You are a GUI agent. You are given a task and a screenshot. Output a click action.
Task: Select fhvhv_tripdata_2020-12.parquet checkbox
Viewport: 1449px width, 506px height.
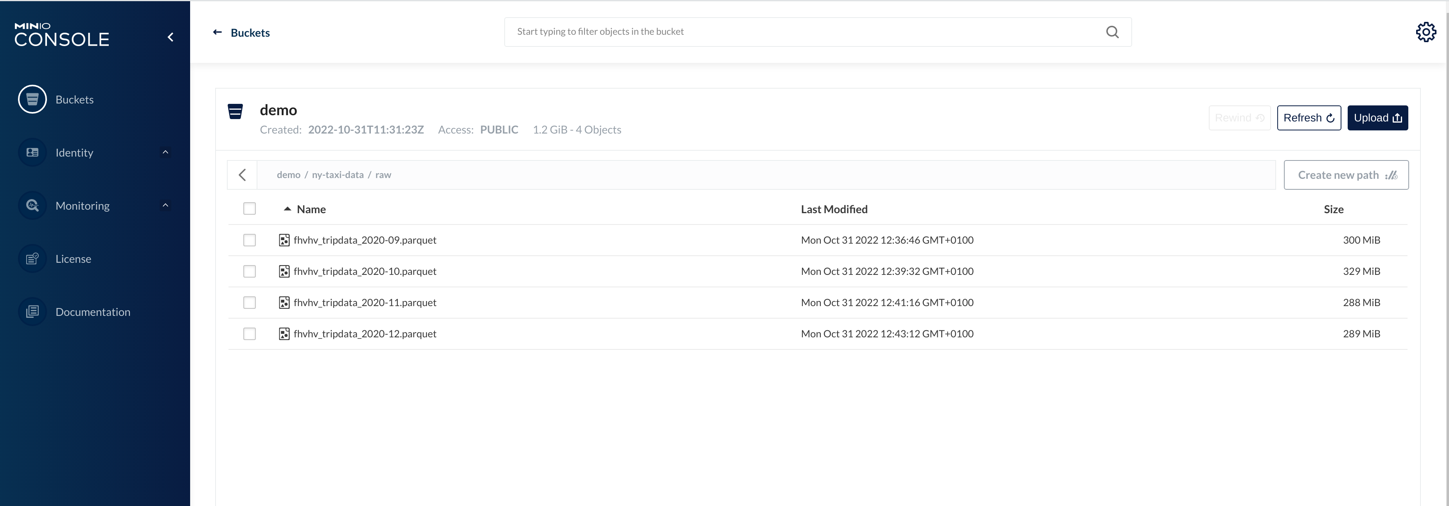pos(249,334)
